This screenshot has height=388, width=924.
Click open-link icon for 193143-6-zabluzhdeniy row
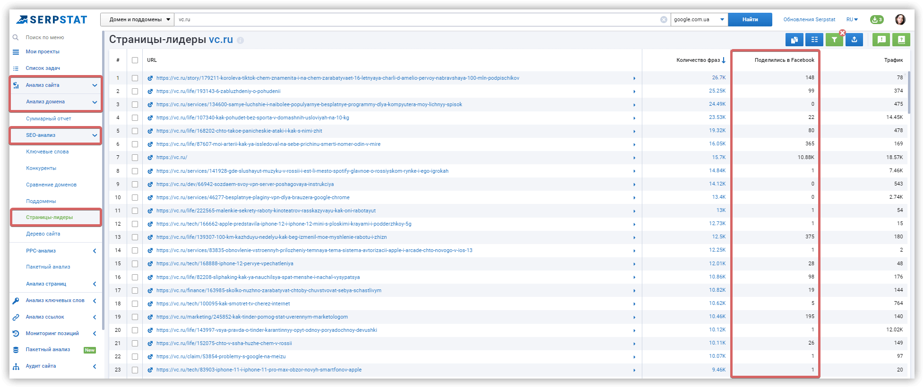pyautogui.click(x=150, y=92)
